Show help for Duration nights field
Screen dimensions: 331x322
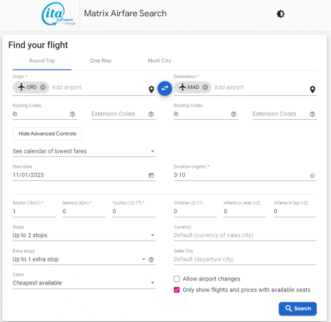click(x=312, y=176)
